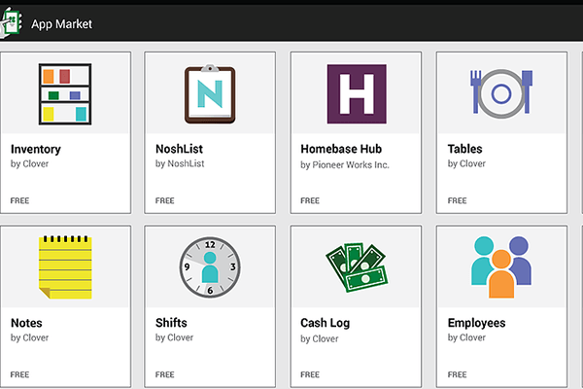Open the yellow Notes notepad icon

coord(65,266)
